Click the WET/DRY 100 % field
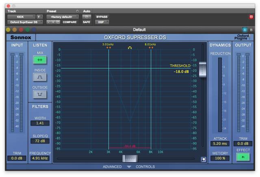 coord(220,158)
